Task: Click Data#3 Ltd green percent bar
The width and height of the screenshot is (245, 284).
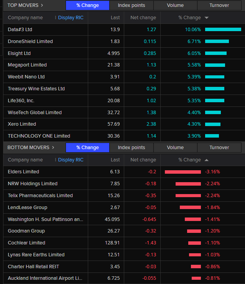Action: 223,30
